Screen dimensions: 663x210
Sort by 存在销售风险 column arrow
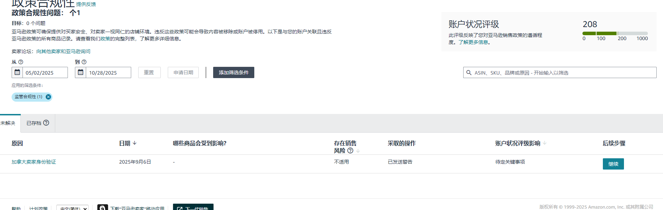click(358, 151)
